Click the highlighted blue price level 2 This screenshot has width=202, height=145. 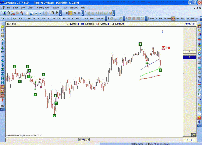pyautogui.click(x=189, y=57)
